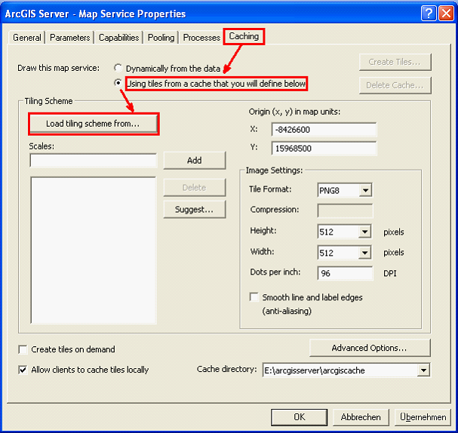
Task: Open the Width pixels dropdown
Action: coord(365,252)
